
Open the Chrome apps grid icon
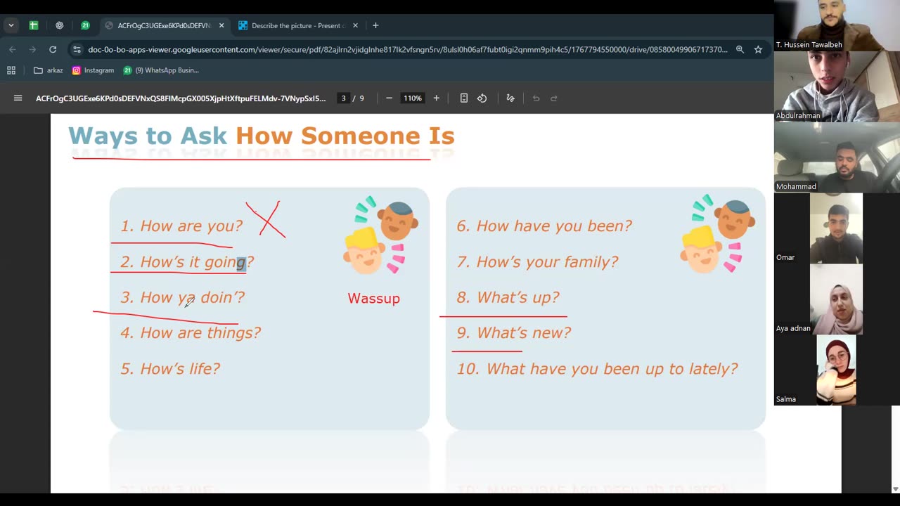(11, 70)
